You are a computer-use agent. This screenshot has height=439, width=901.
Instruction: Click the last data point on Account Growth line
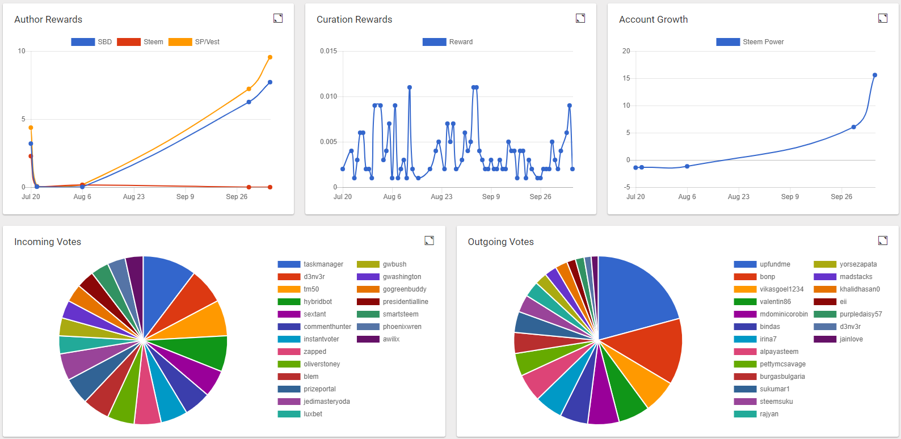[x=875, y=75]
